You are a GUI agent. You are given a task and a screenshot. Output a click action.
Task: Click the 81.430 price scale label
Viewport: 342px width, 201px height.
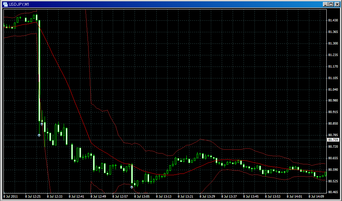click(332, 20)
